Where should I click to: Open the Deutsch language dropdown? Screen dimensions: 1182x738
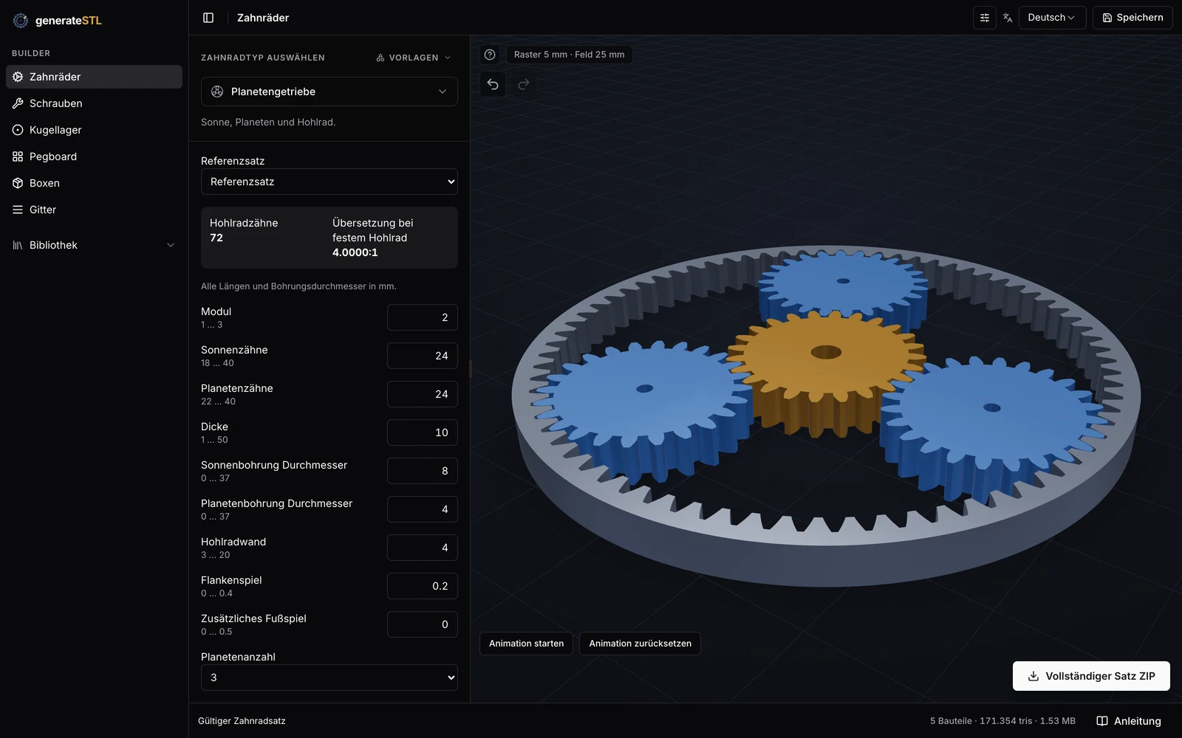1052,18
